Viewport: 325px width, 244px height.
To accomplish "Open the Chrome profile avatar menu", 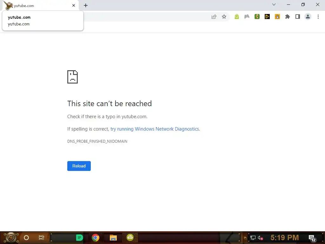I will 308,17.
